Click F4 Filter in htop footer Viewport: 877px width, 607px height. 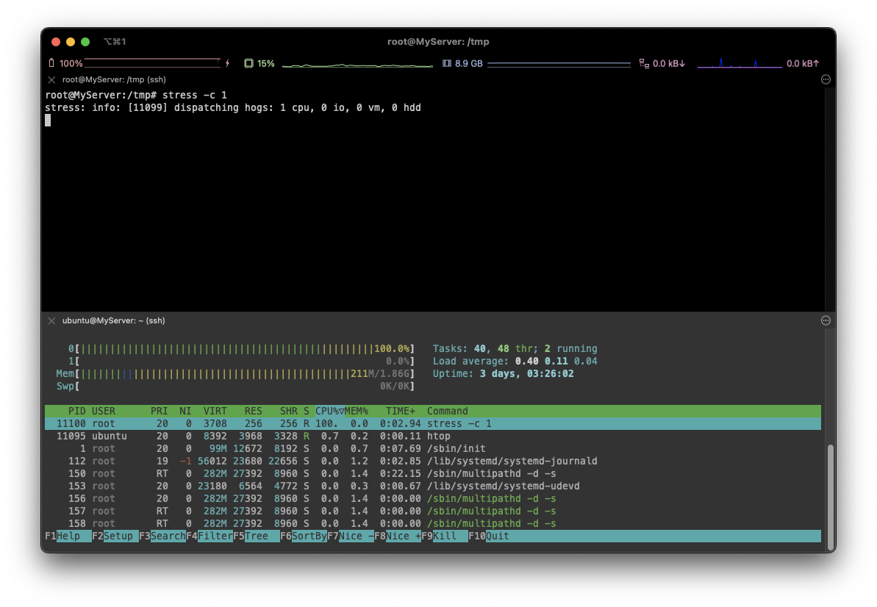(x=210, y=536)
